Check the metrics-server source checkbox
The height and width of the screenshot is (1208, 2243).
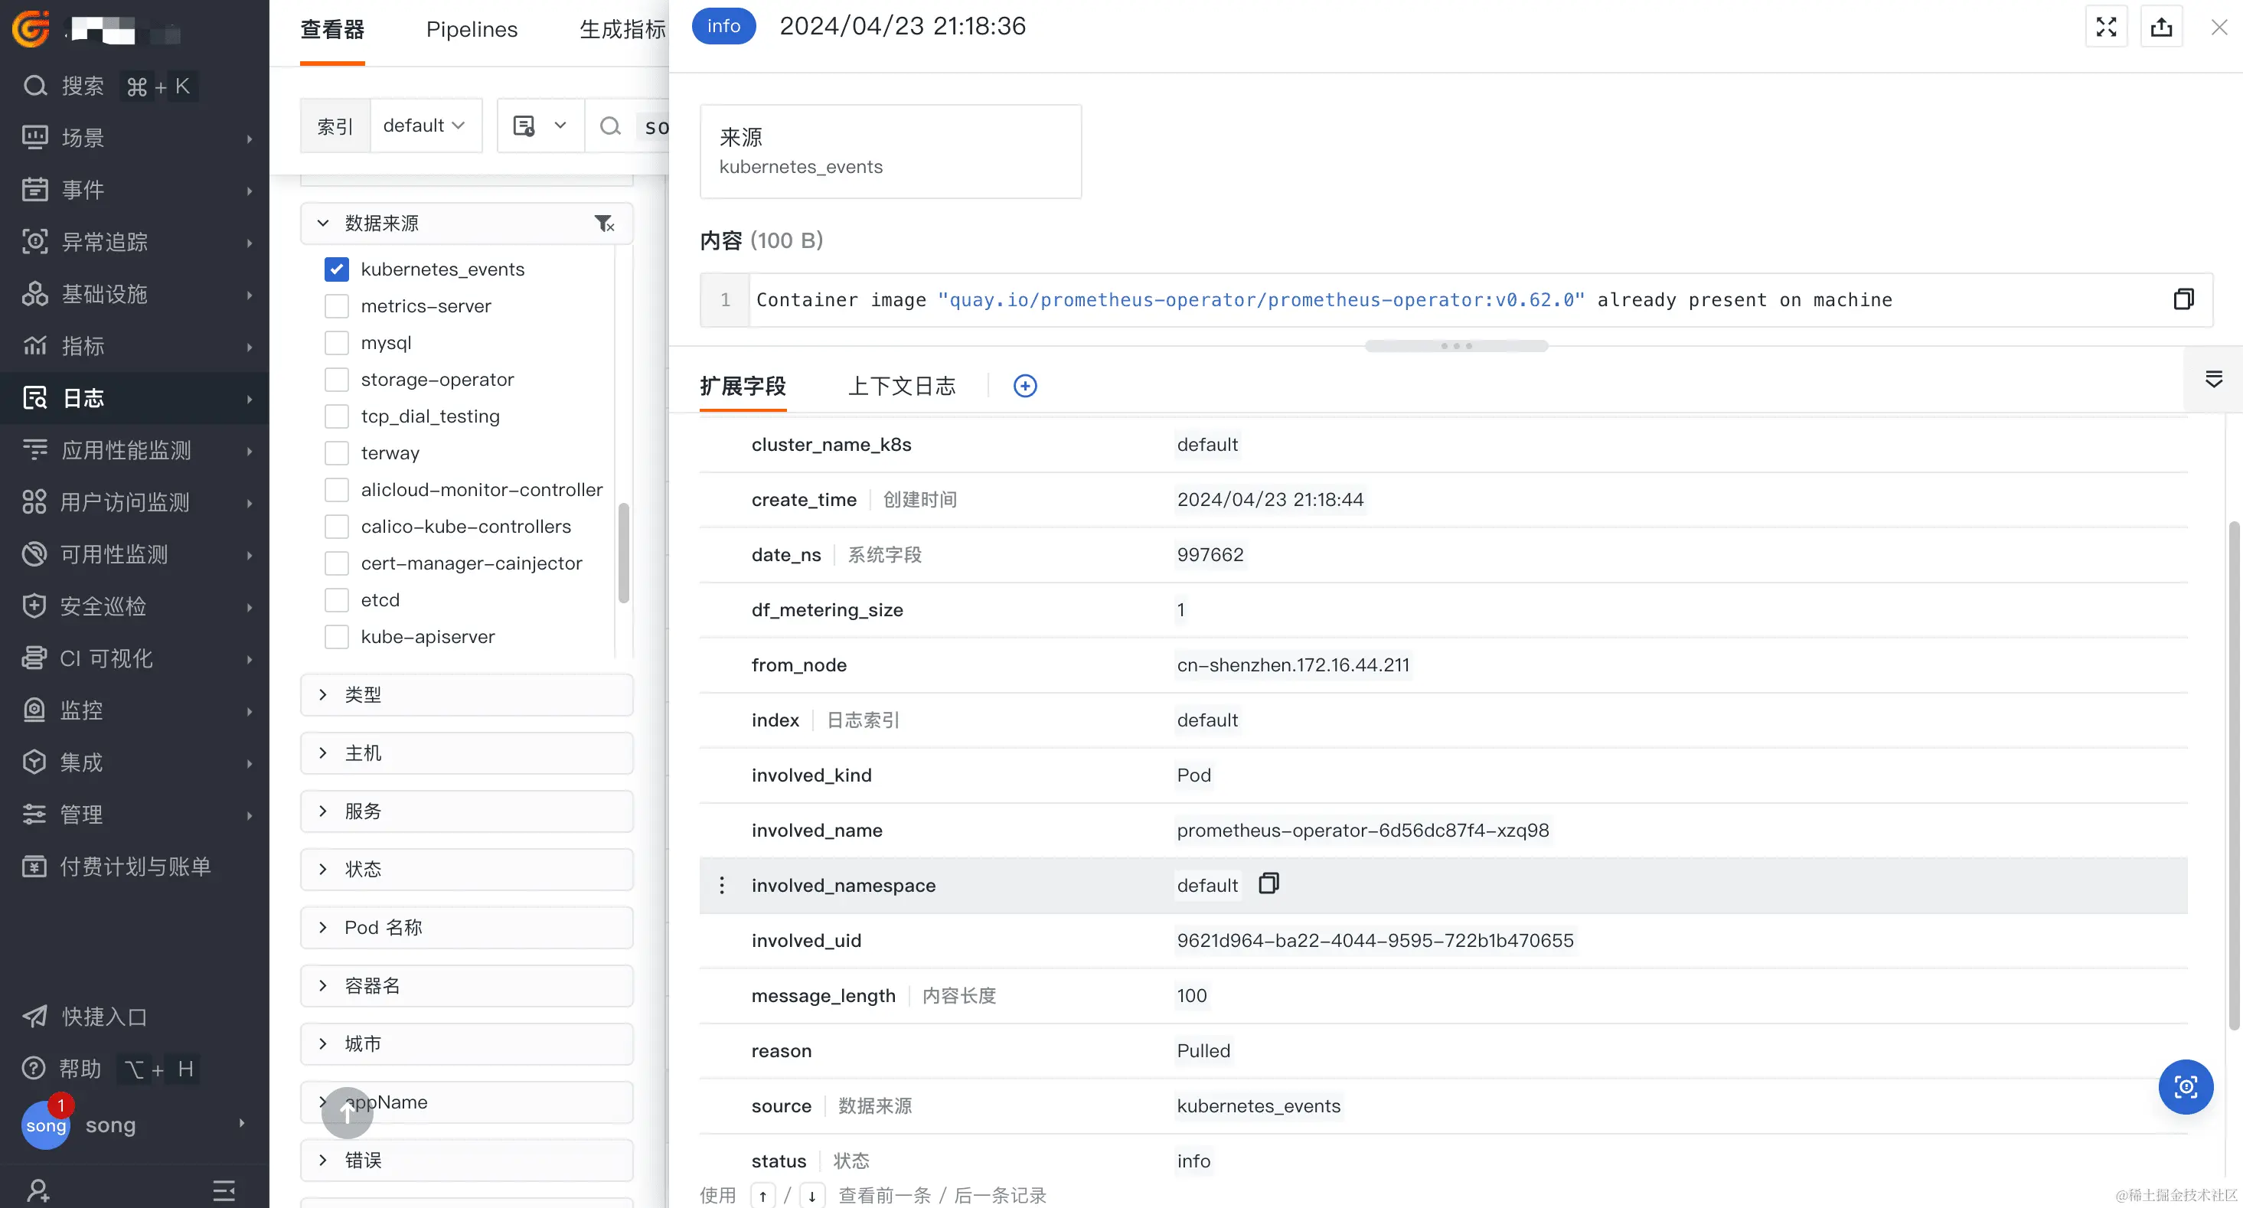[x=337, y=305]
